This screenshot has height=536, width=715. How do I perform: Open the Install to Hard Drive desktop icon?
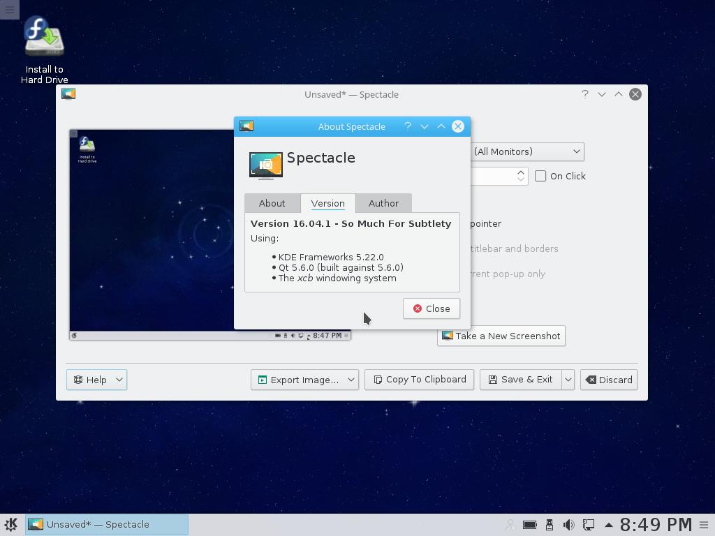pos(44,50)
